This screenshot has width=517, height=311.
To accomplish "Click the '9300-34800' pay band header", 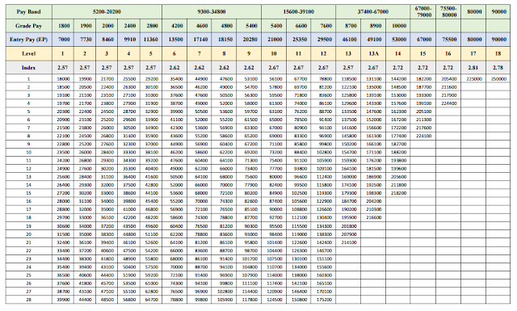I will (212, 12).
